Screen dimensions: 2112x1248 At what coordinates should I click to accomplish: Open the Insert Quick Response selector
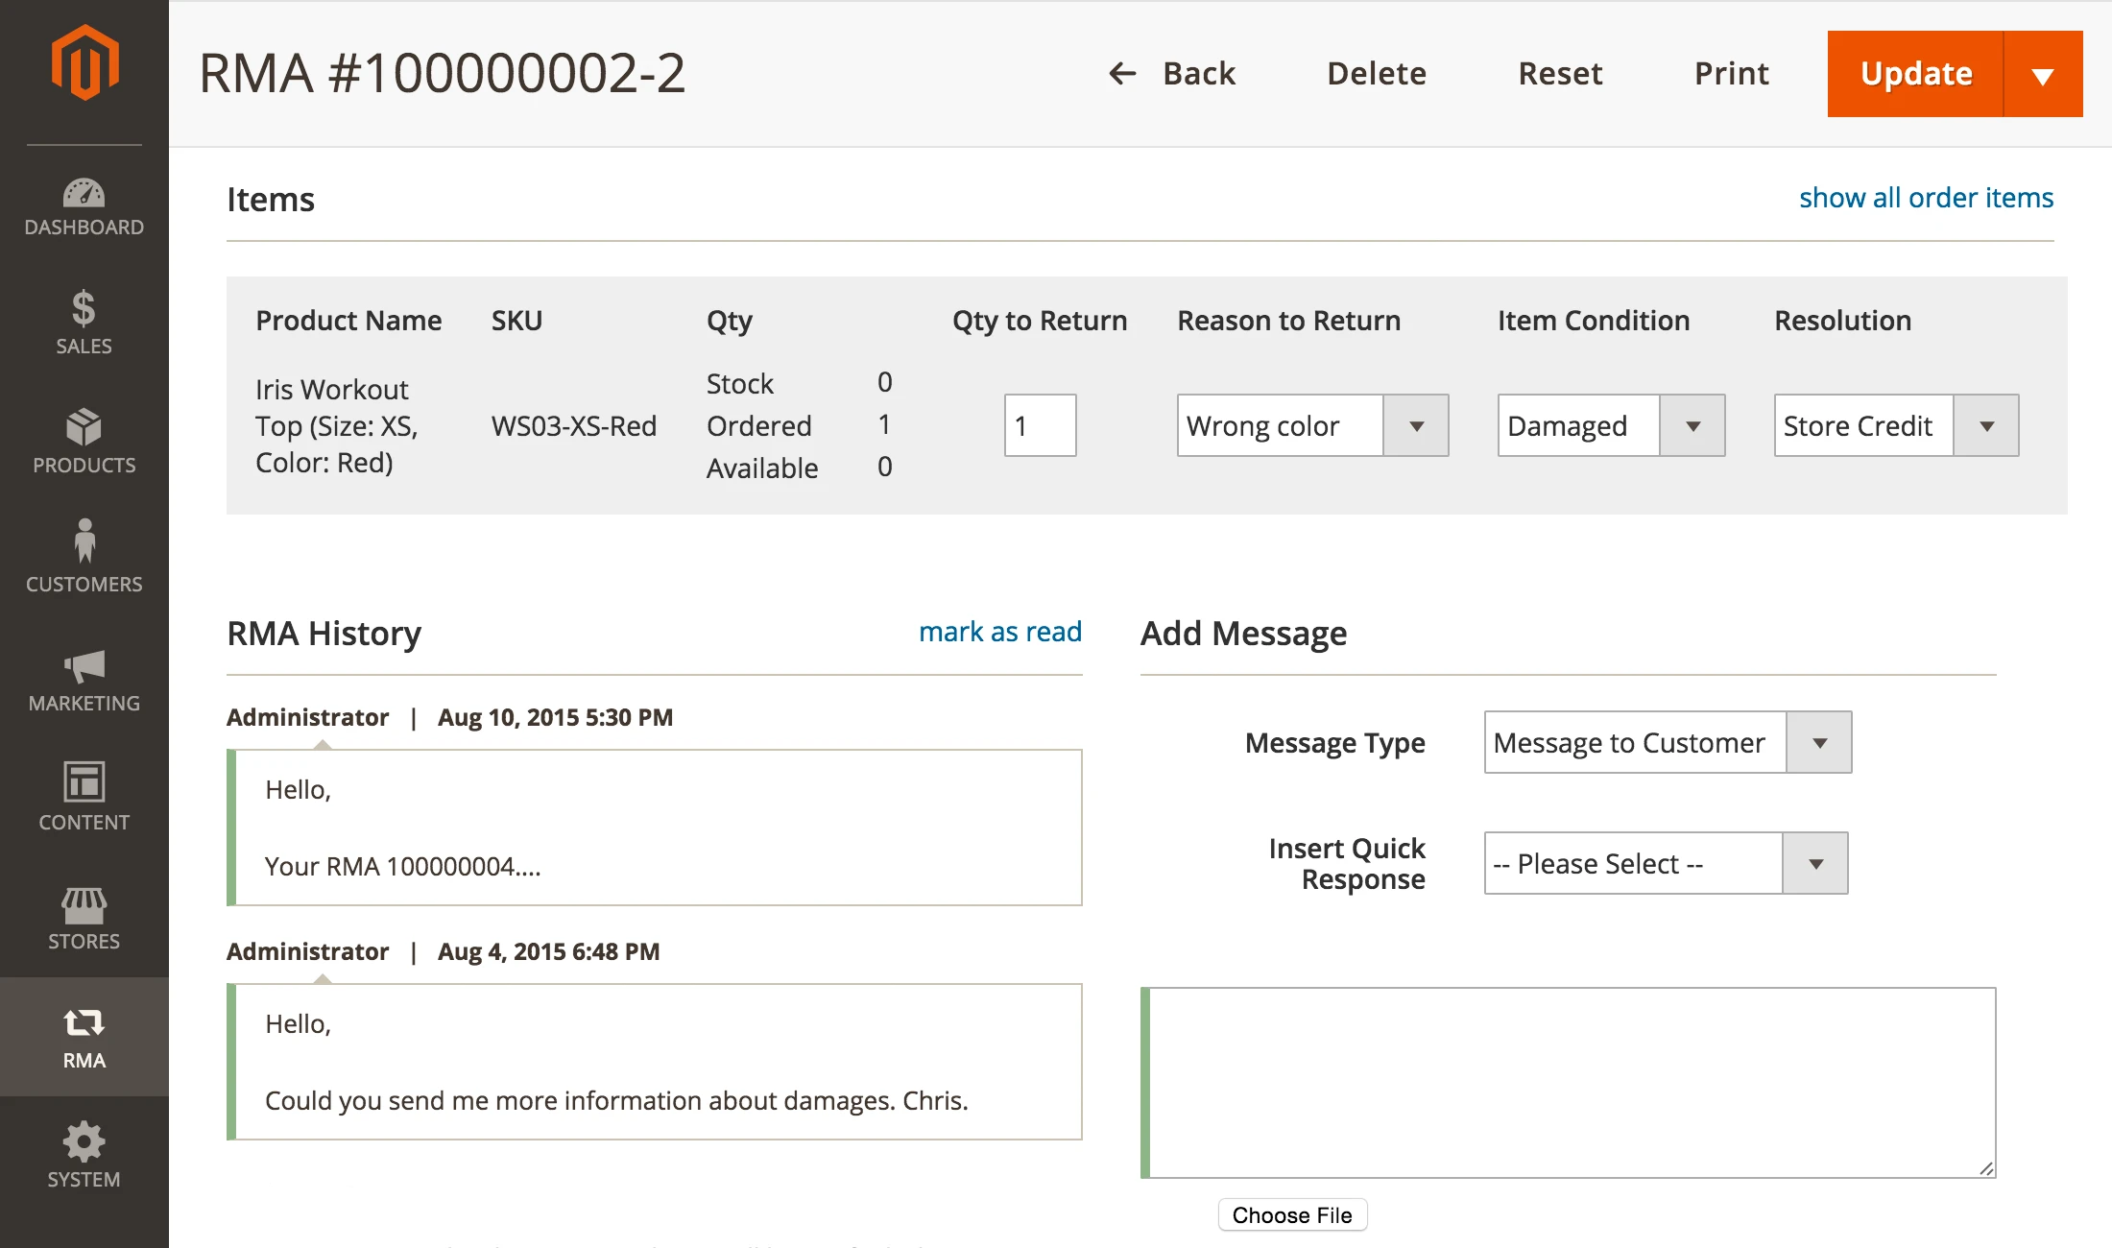[x=1814, y=863]
